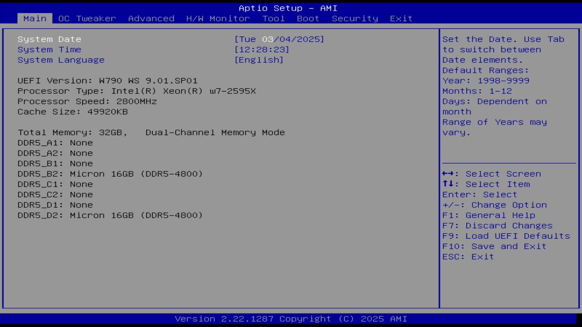Go to the H/W Monitor tab
This screenshot has height=327, width=582.
(218, 19)
